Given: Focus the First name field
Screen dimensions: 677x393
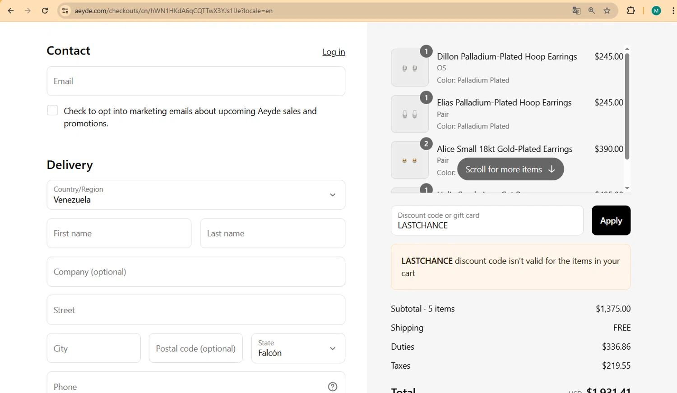Looking at the screenshot, I should pos(119,233).
